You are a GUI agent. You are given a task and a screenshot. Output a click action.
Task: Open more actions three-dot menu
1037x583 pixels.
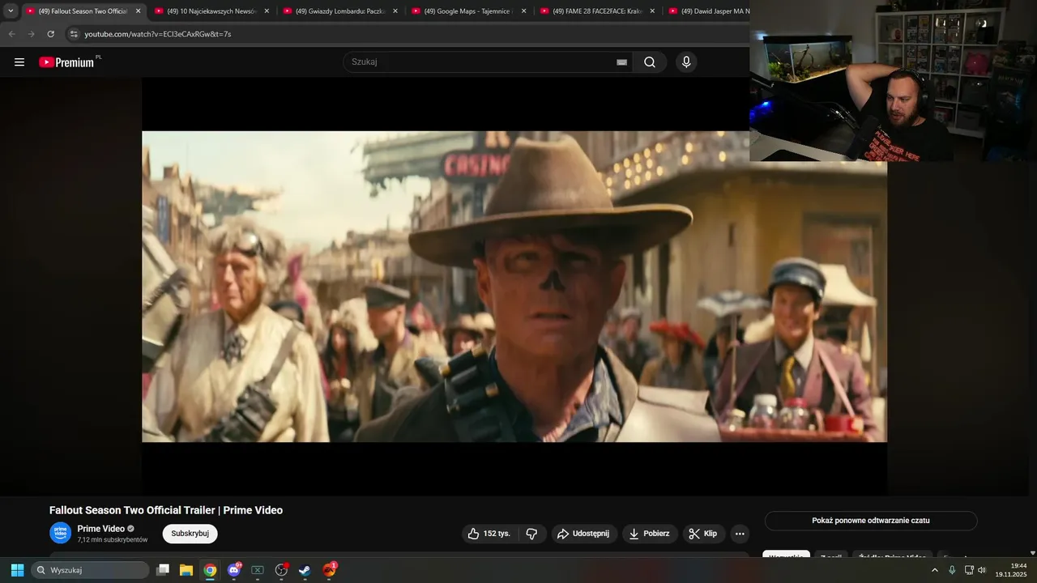739,534
